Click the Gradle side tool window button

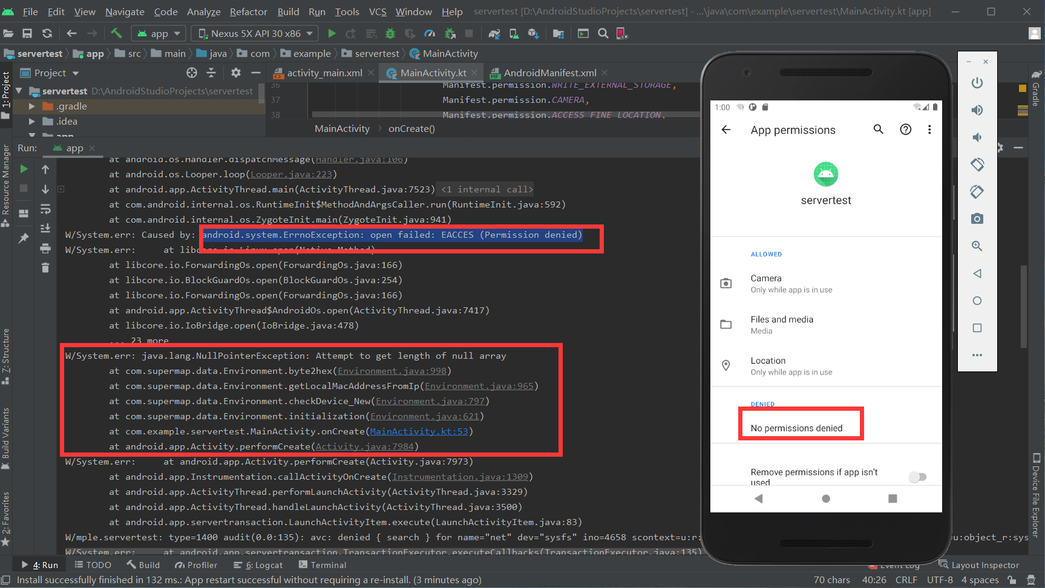[x=1037, y=88]
